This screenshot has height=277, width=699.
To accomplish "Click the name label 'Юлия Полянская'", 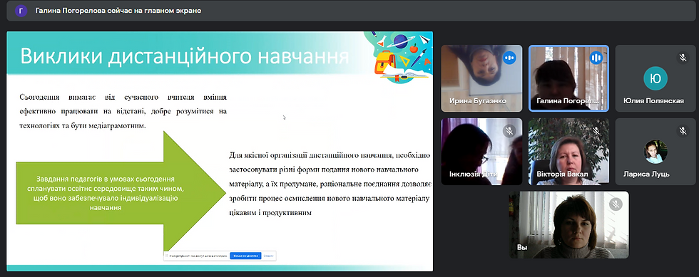I will (x=653, y=101).
